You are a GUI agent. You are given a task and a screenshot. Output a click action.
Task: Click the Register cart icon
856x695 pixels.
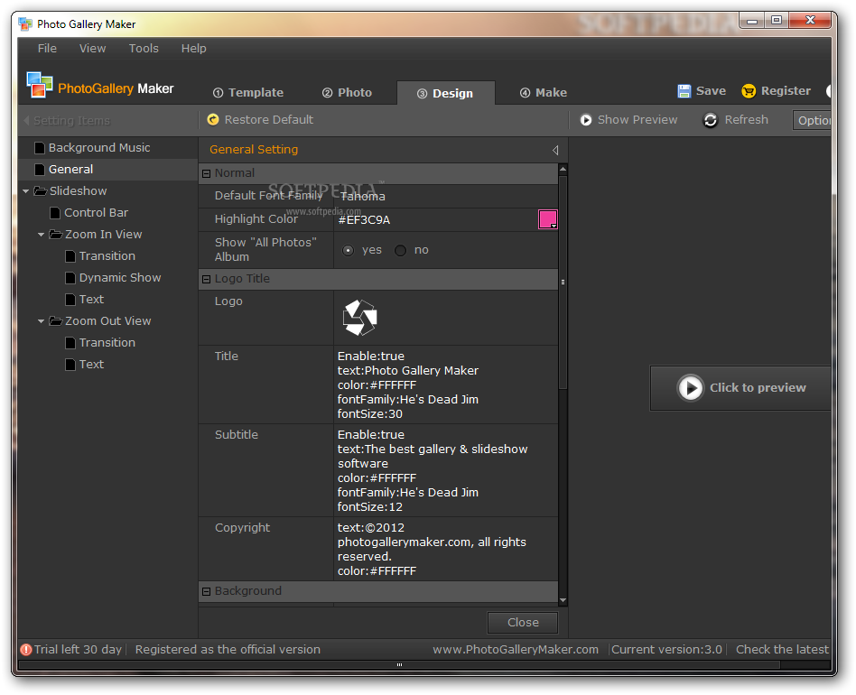coord(749,91)
